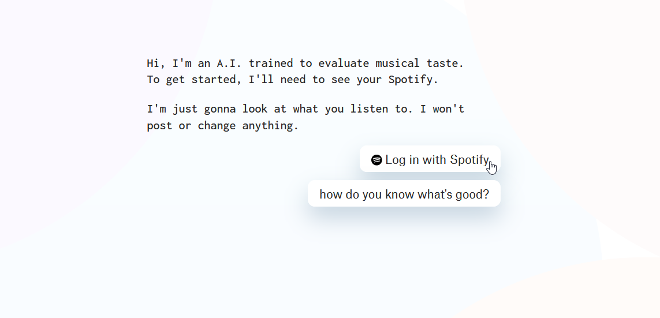Click the word "taste." in the greeting
The width and height of the screenshot is (660, 318).
(445, 63)
